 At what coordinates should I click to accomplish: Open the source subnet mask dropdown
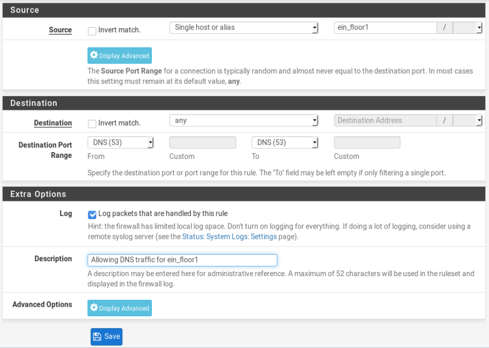[x=467, y=28]
